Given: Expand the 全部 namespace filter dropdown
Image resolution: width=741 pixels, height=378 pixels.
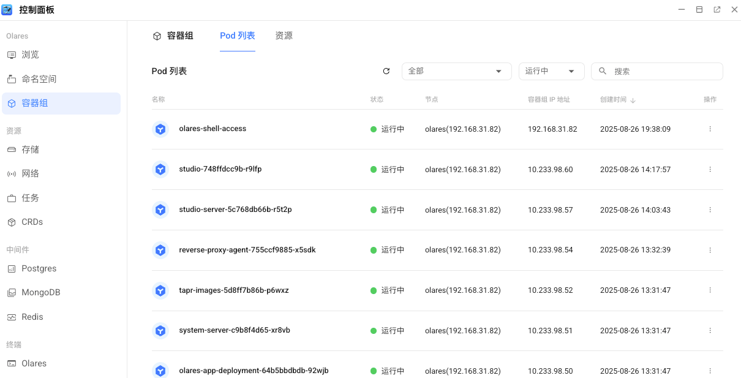Looking at the screenshot, I should click(x=456, y=71).
